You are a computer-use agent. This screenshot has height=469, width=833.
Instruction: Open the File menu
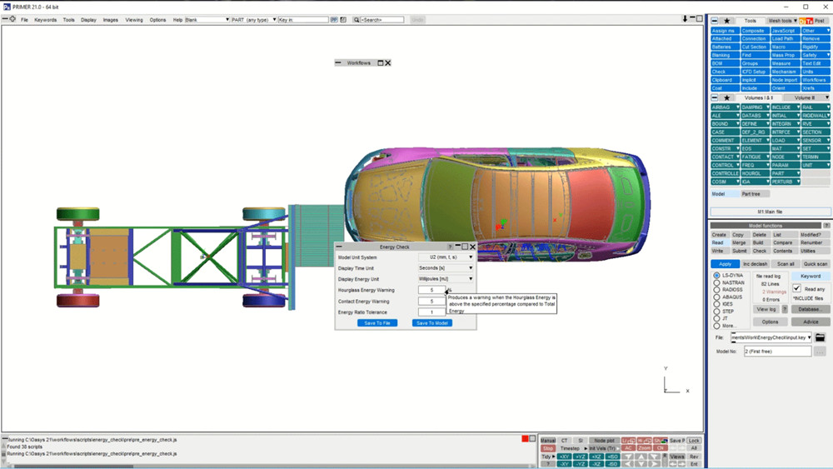click(24, 20)
